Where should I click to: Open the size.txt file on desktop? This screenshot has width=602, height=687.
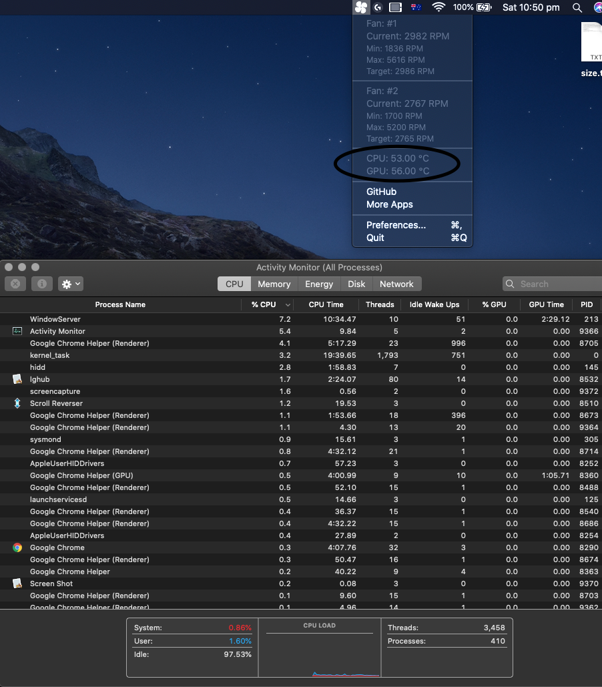click(x=591, y=49)
